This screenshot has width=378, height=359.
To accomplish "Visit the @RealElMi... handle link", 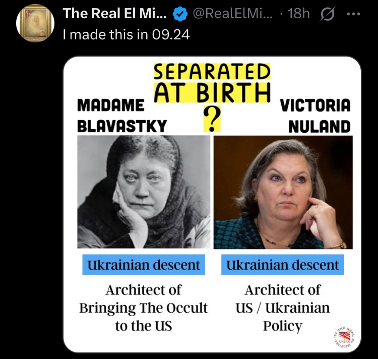I will click(x=232, y=13).
